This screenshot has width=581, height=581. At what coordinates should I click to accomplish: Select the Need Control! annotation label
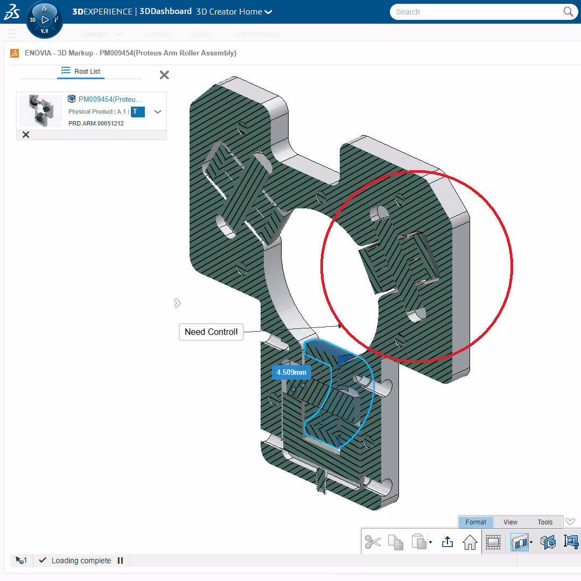(x=211, y=332)
